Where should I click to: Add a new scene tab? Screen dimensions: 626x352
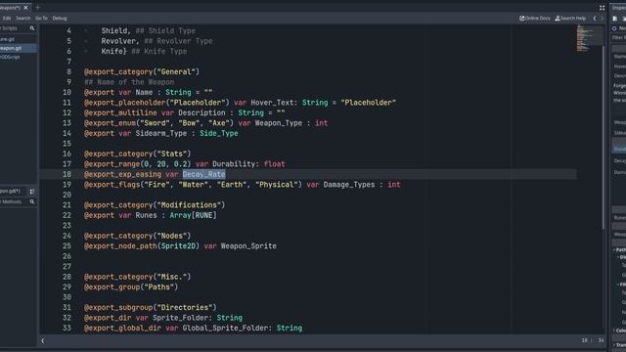(x=38, y=8)
